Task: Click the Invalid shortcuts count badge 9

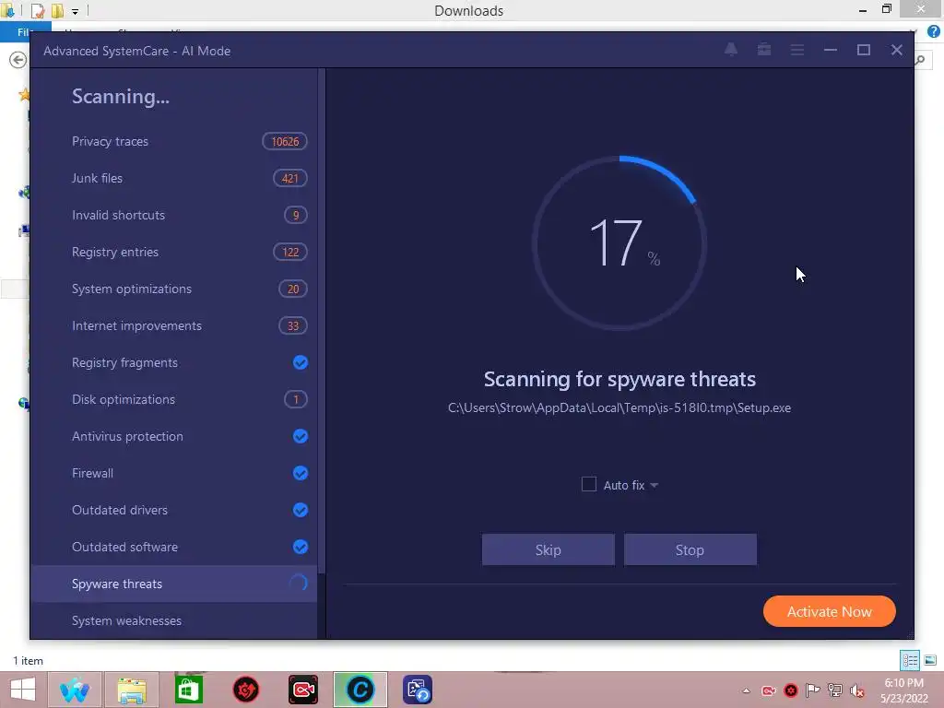Action: point(296,215)
